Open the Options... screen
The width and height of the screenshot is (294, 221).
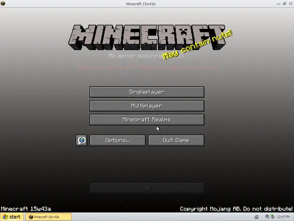[117, 140]
